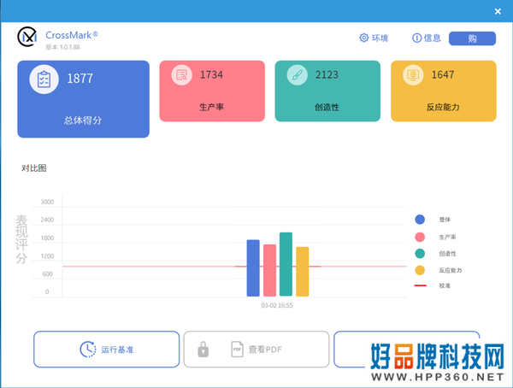Click the 信息 link text
The height and width of the screenshot is (388, 513).
[432, 38]
